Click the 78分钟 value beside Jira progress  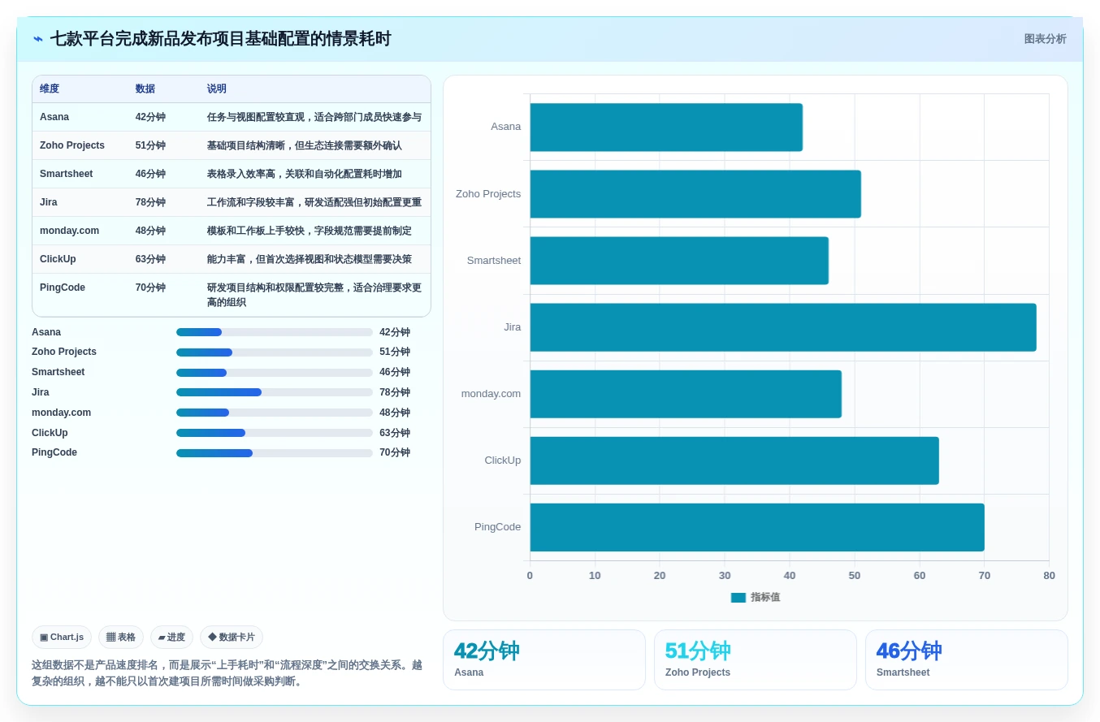(x=395, y=392)
